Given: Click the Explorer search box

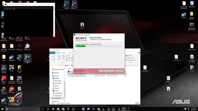Looking at the screenshot, I should tap(131, 65).
